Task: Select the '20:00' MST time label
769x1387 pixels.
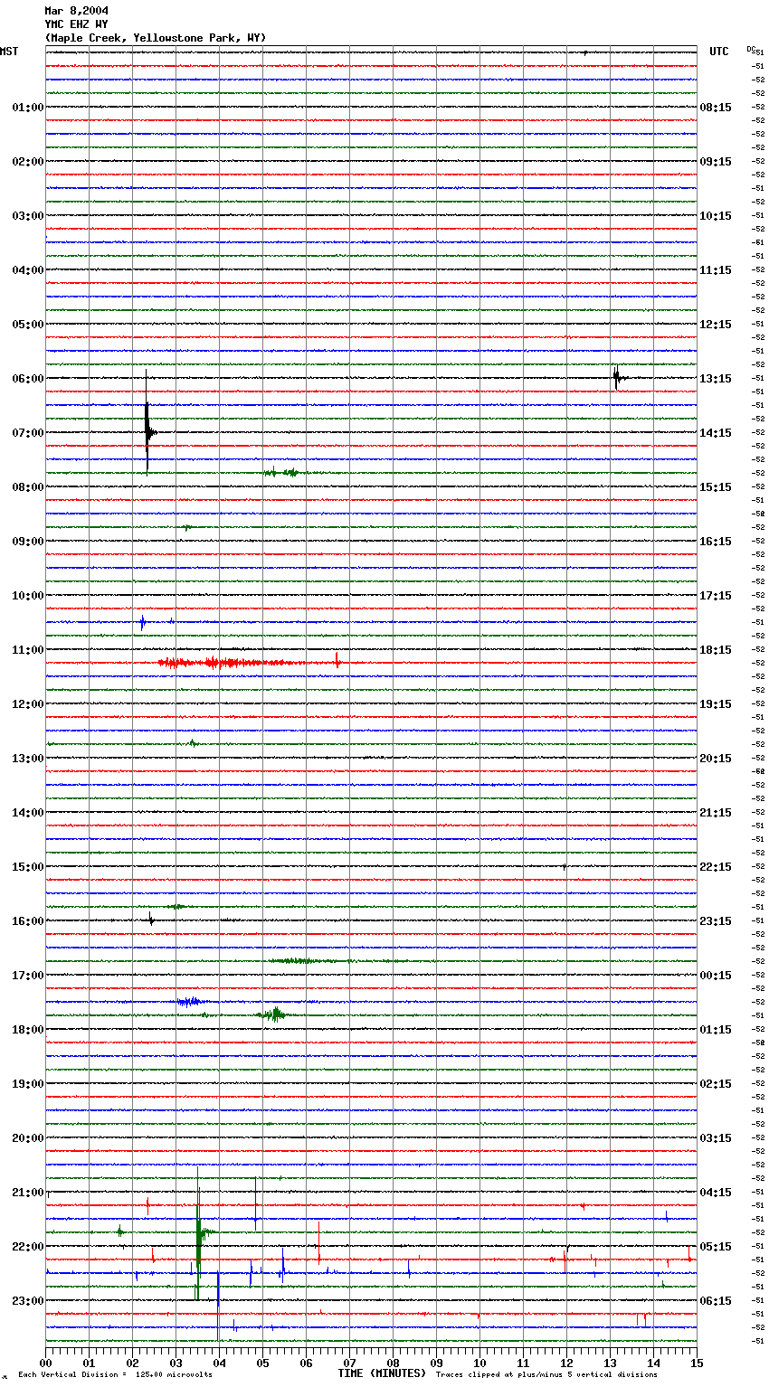Action: 28,1138
